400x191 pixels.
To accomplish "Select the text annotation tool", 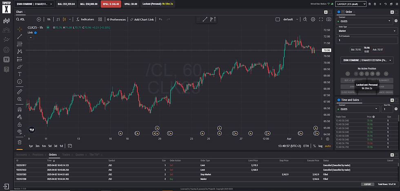I will 20,74.
